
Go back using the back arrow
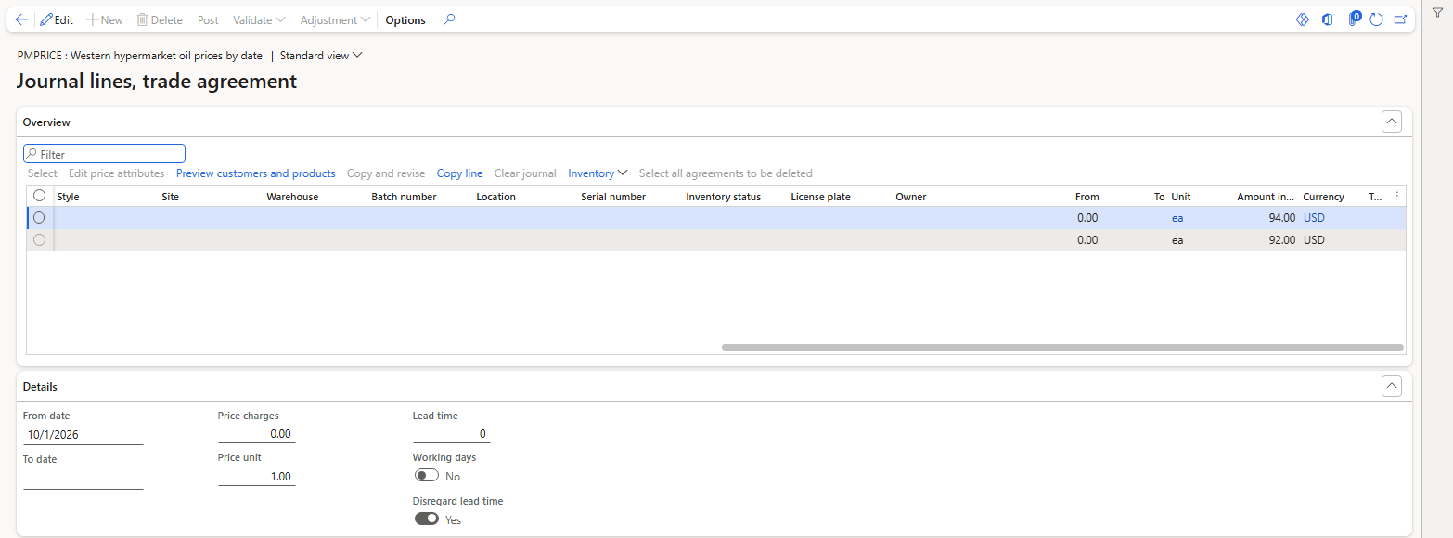(x=21, y=19)
